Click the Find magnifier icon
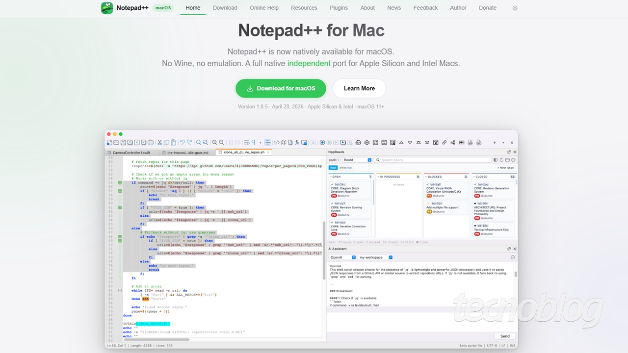Image resolution: width=628 pixels, height=353 pixels. 198,142
